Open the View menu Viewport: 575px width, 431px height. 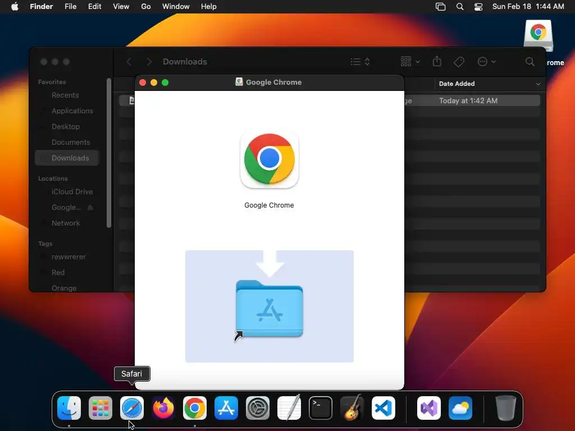click(x=121, y=7)
